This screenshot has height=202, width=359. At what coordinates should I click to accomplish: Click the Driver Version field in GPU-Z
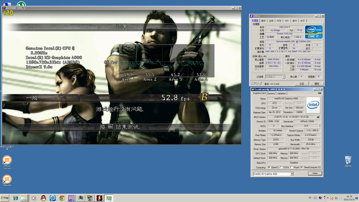[294, 149]
